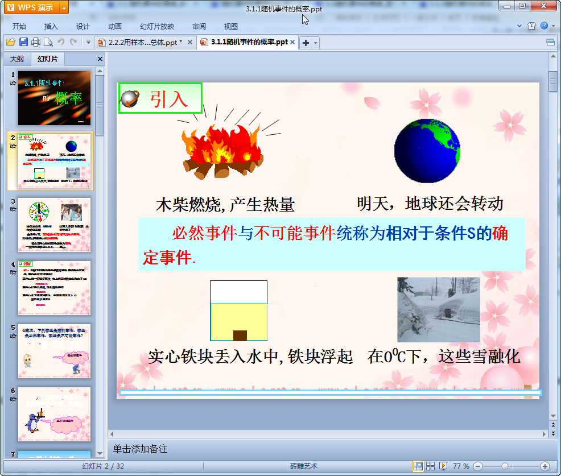This screenshot has height=476, width=561.
Task: Click thumbnail pane scroll-down arrow
Action: [100, 453]
